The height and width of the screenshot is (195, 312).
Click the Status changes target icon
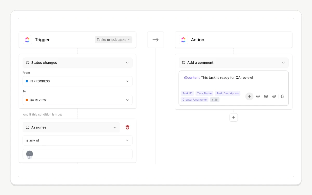(x=28, y=63)
